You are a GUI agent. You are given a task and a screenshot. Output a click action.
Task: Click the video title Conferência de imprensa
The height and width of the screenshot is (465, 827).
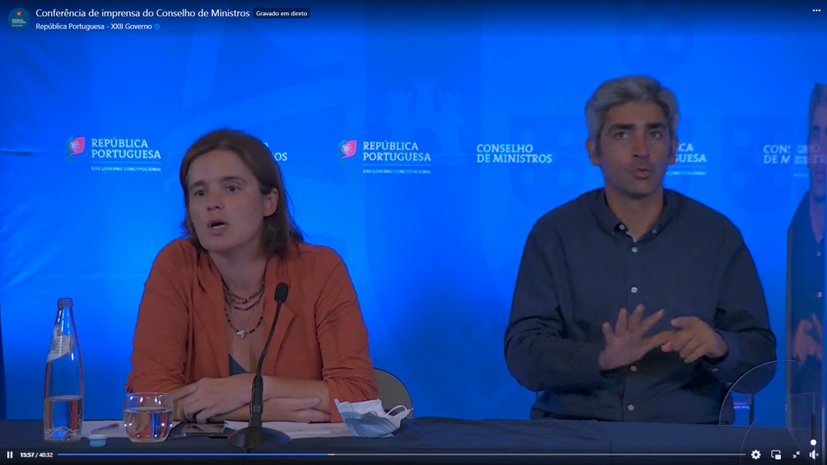pyautogui.click(x=142, y=13)
